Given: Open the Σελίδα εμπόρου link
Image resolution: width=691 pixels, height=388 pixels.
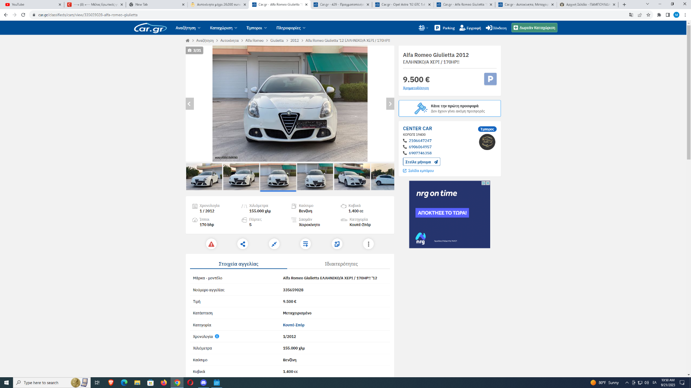Looking at the screenshot, I should [x=418, y=171].
